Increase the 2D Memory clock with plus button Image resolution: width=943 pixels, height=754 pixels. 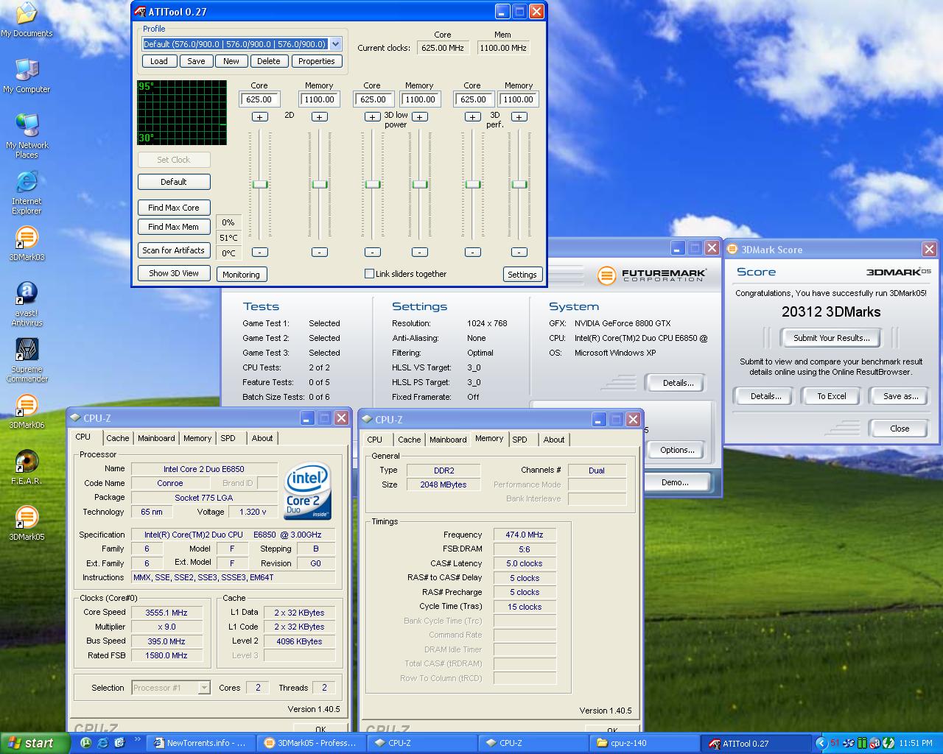[x=319, y=116]
